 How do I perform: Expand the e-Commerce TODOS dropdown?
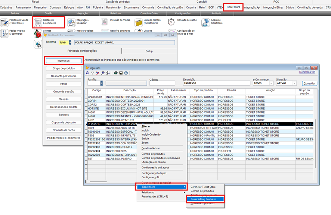click(271, 83)
